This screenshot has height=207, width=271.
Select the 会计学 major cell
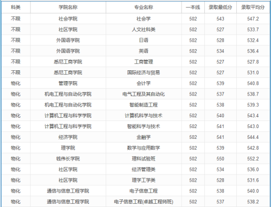(144, 83)
